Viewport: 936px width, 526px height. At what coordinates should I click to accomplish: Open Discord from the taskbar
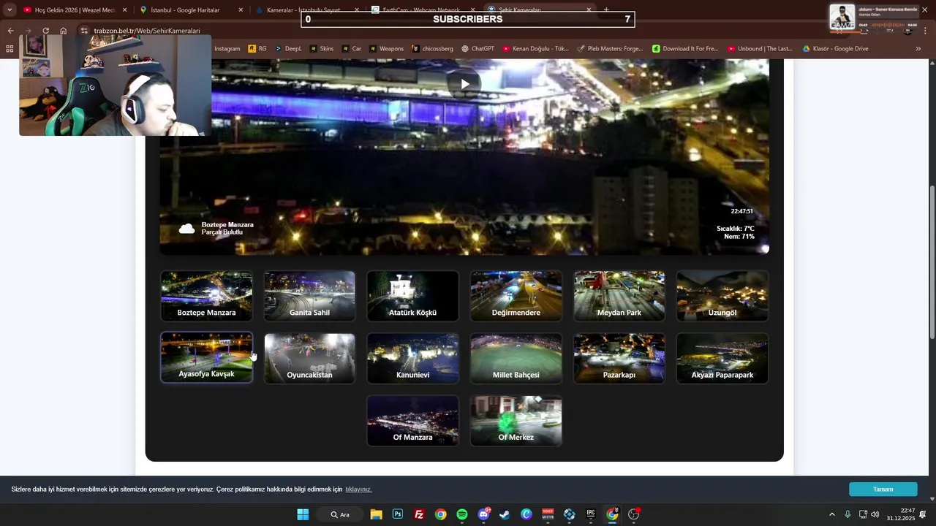(483, 514)
